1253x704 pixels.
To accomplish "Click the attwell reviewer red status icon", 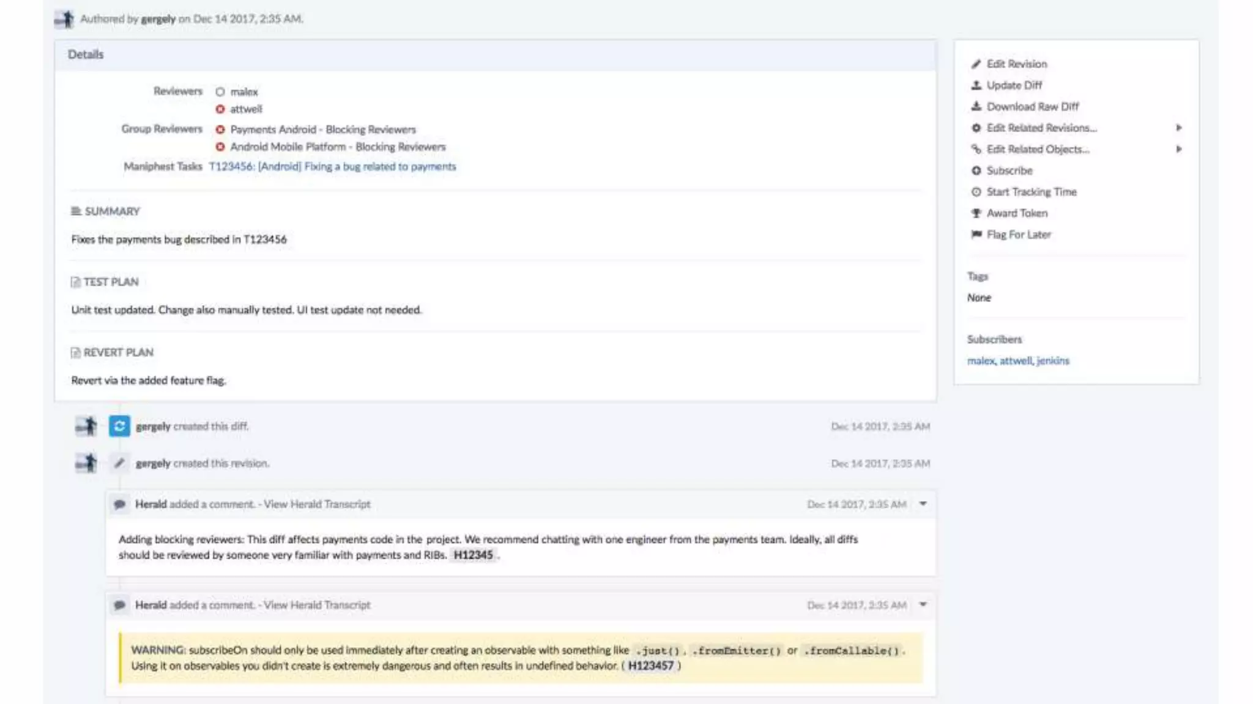I will tap(220, 109).
